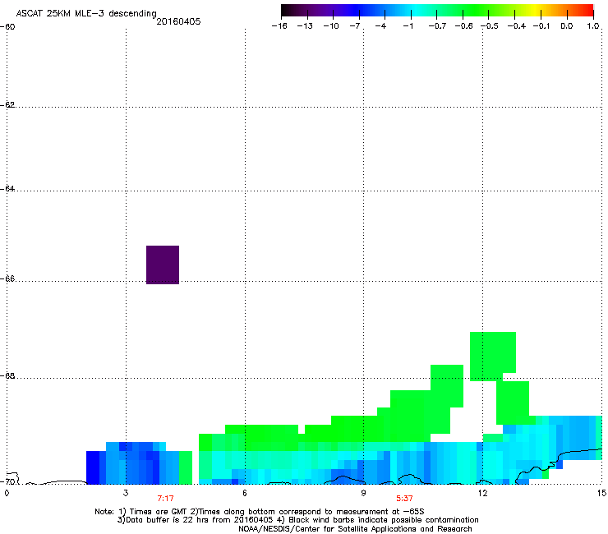The width and height of the screenshot is (608, 534).
Task: Click the latitude axis label "-62"
Action: (x=7, y=105)
